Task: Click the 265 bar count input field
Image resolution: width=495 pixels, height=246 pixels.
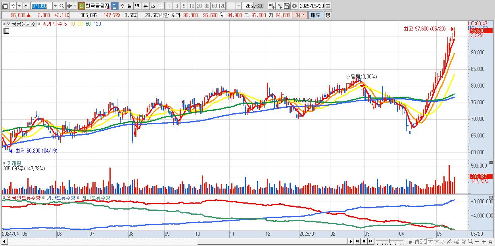Action: click(x=248, y=6)
